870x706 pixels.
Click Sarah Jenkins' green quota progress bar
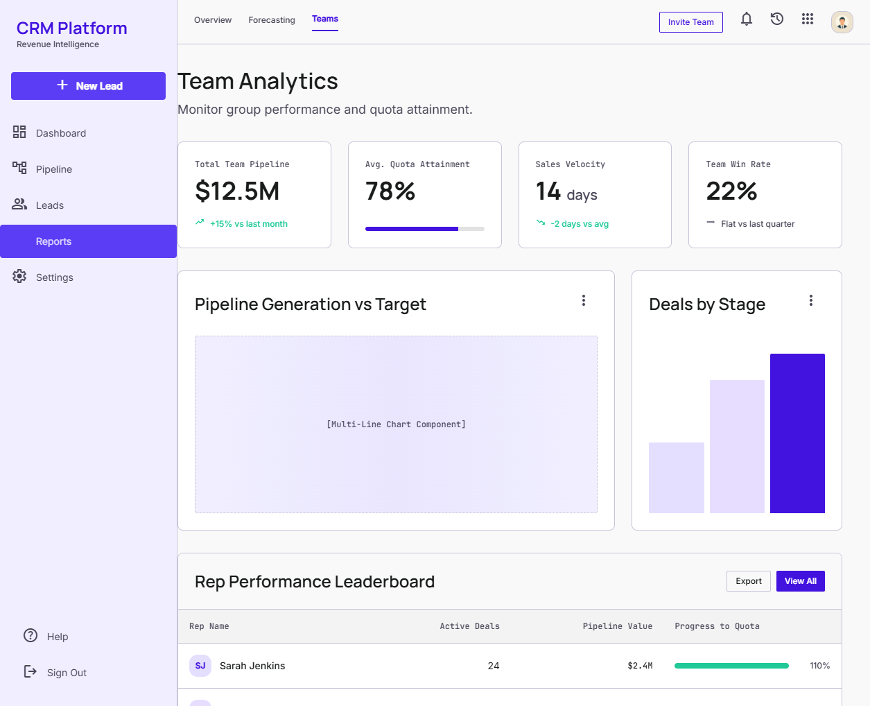731,666
